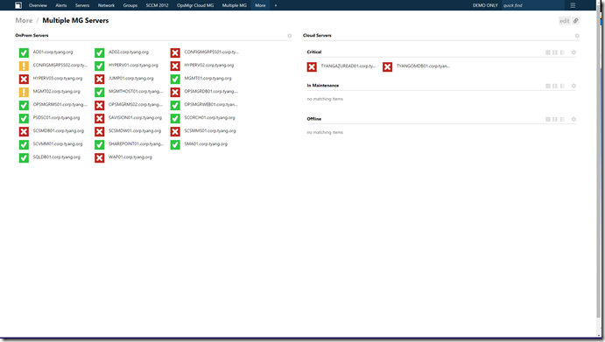The image size is (605, 342).
Task: Click red X icon for TYANGOMDB01 server
Action: 387,67
